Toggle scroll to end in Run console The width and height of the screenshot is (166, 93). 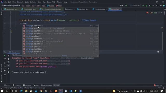coord(9,66)
